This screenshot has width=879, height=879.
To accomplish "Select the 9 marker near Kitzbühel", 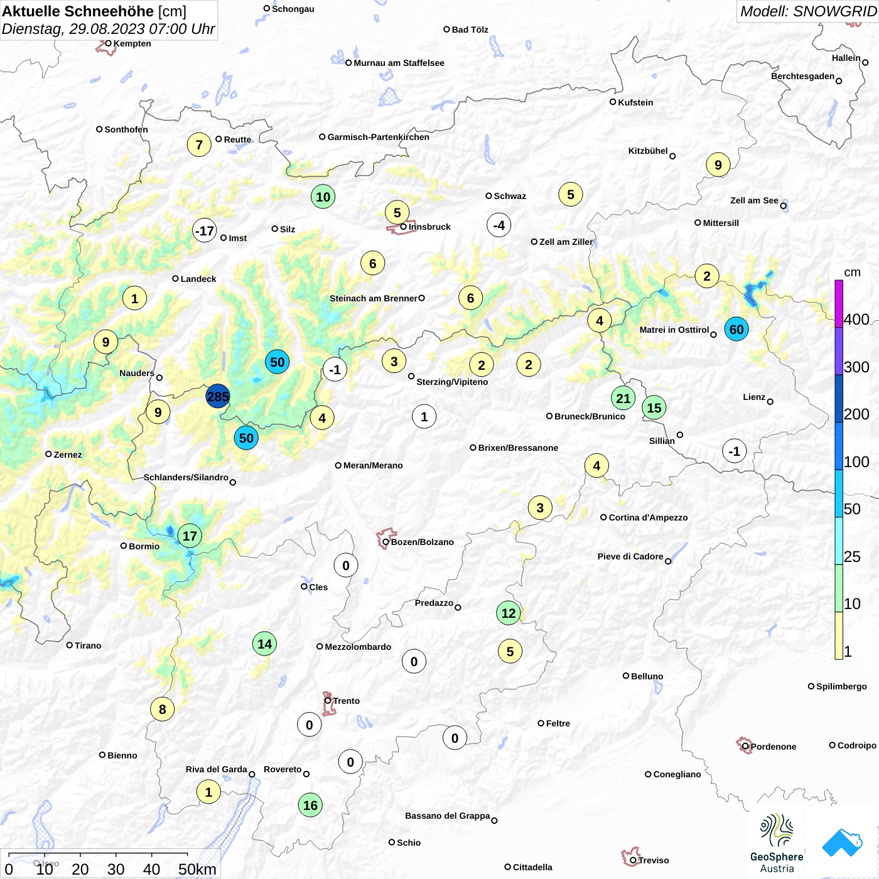I will tap(718, 164).
